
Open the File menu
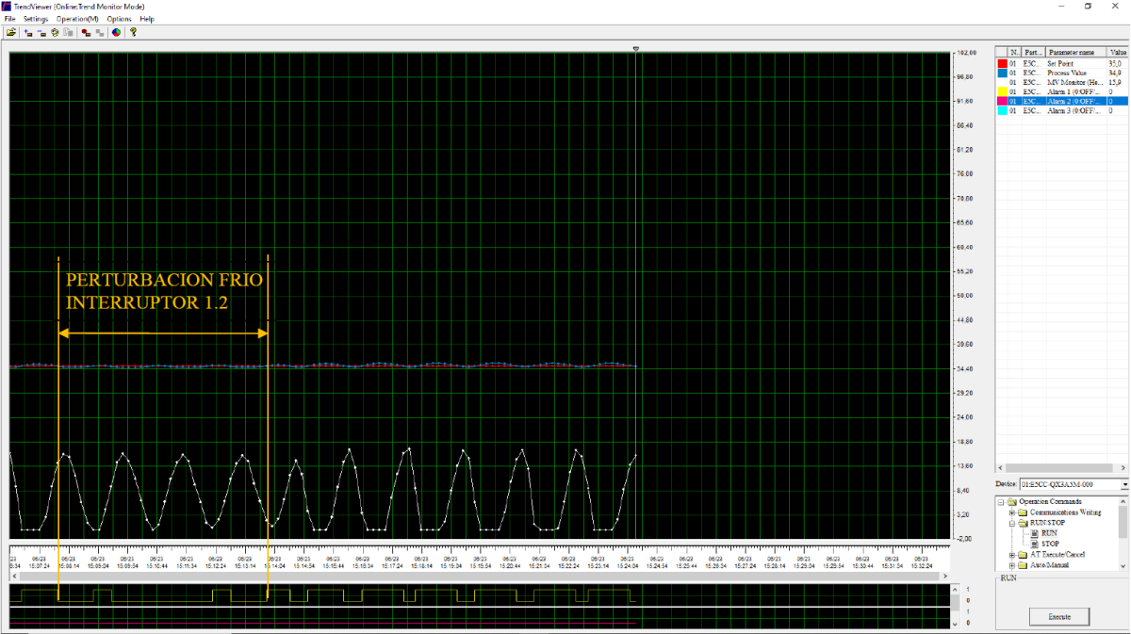coord(10,19)
